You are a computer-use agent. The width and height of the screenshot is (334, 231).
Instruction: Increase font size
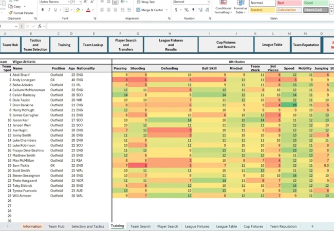85,2
